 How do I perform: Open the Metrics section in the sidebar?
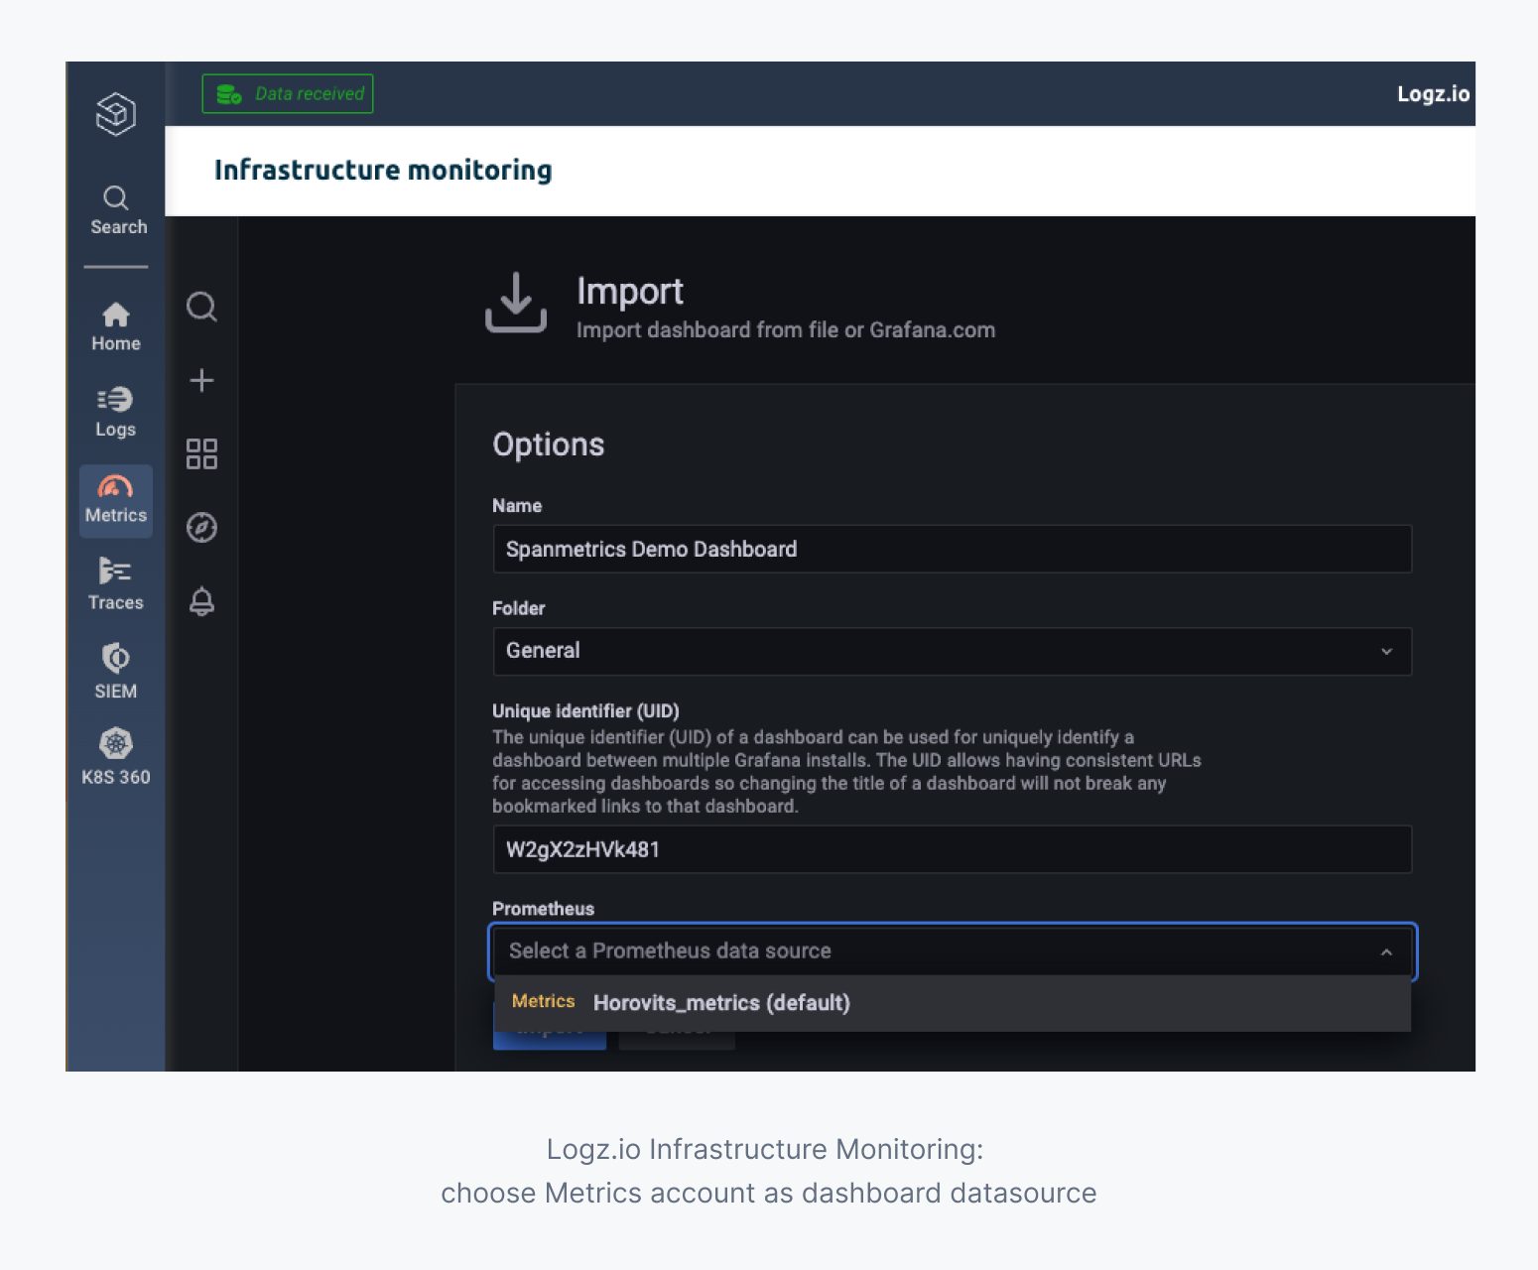click(115, 499)
